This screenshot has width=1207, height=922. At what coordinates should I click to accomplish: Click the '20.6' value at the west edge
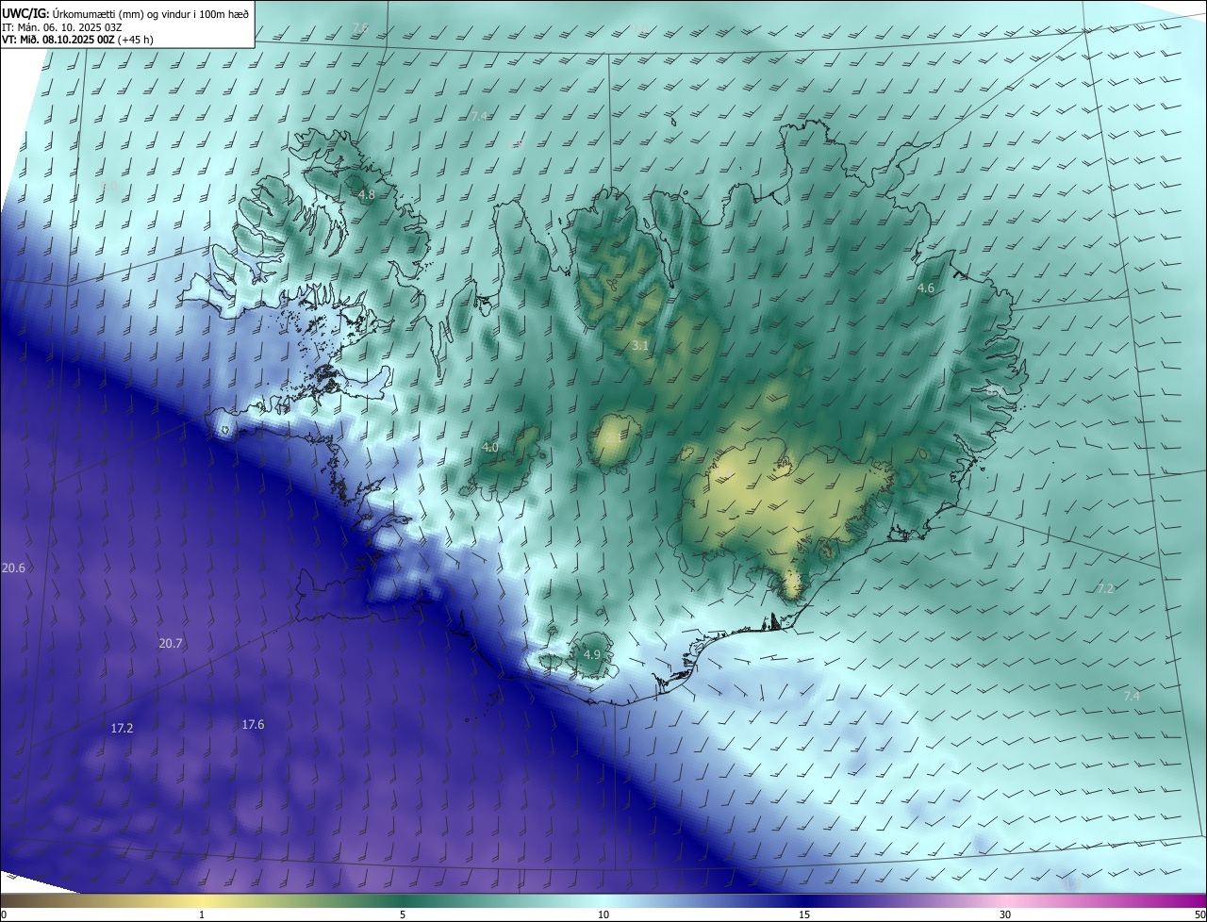pyautogui.click(x=13, y=568)
